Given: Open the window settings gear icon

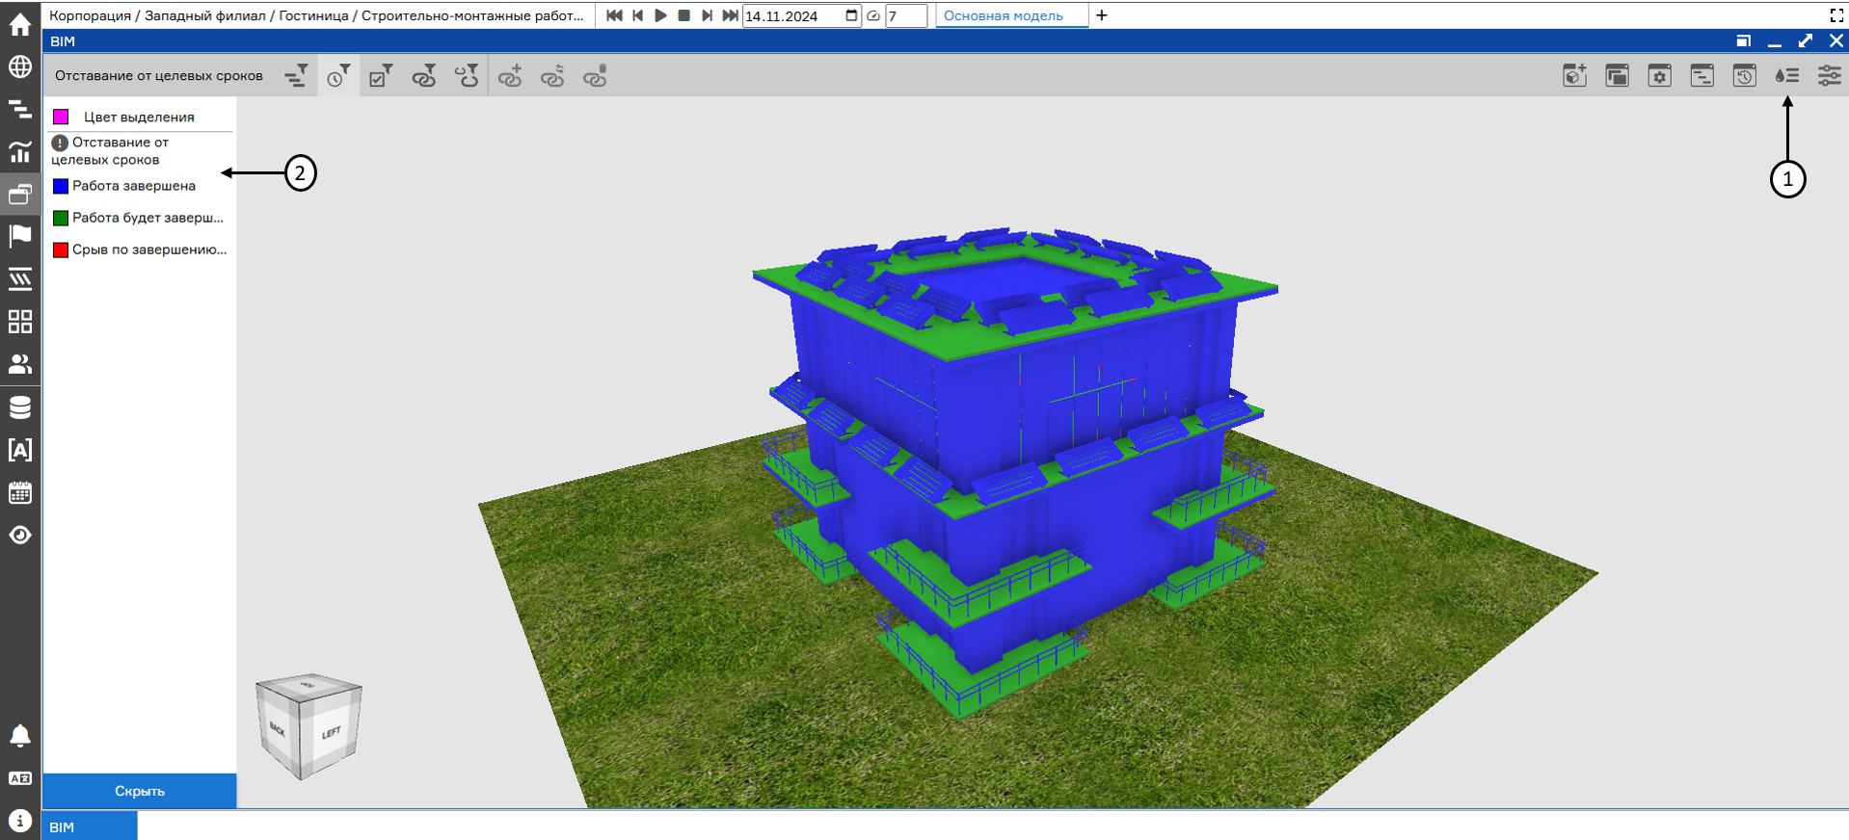Looking at the screenshot, I should click(1660, 76).
